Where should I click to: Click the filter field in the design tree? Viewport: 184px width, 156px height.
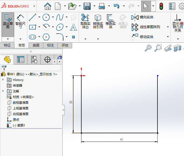click(31, 68)
